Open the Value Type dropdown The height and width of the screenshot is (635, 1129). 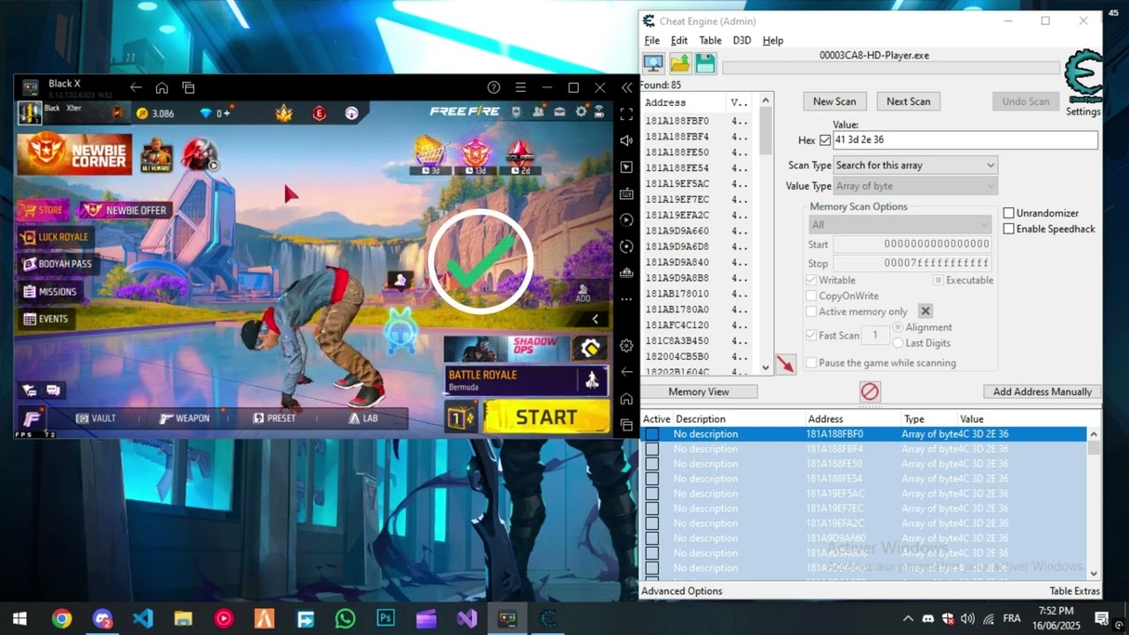916,186
